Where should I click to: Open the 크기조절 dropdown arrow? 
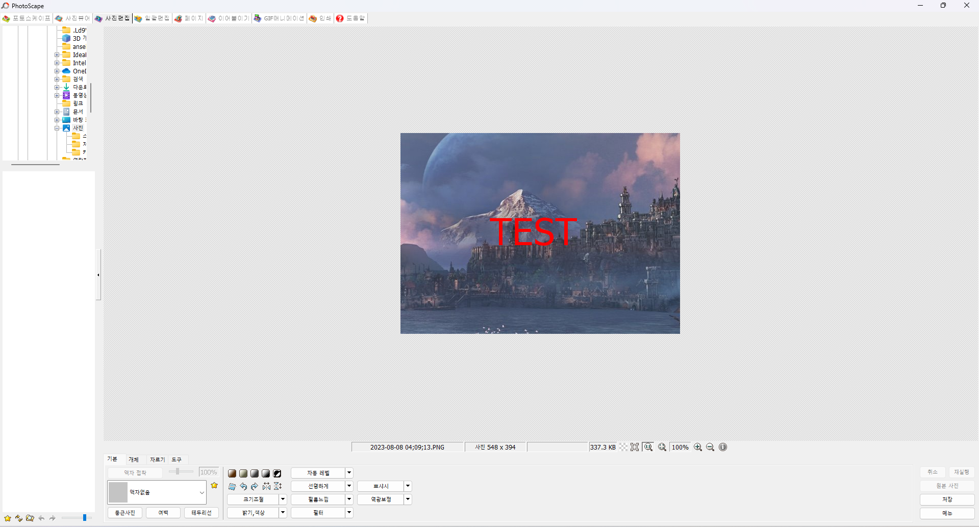coord(283,499)
